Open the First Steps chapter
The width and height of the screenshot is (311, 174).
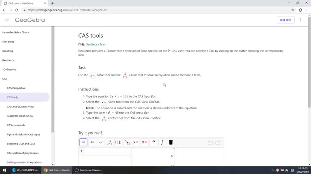tap(8, 42)
